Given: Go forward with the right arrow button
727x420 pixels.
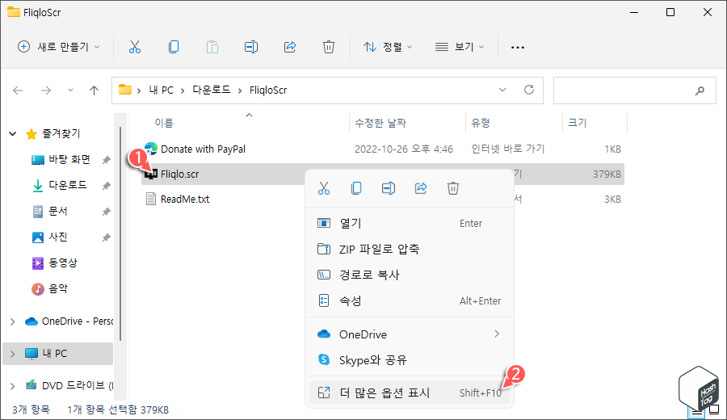Looking at the screenshot, I should pyautogui.click(x=46, y=90).
